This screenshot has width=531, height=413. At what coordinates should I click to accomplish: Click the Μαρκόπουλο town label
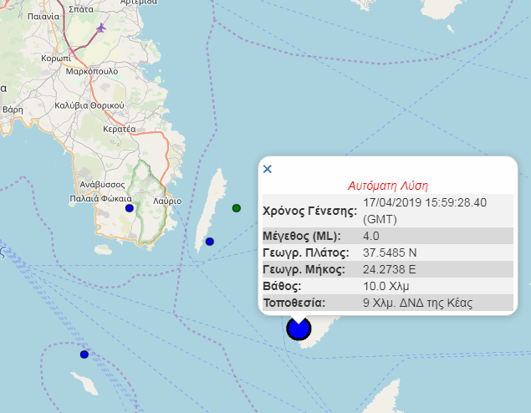[92, 71]
